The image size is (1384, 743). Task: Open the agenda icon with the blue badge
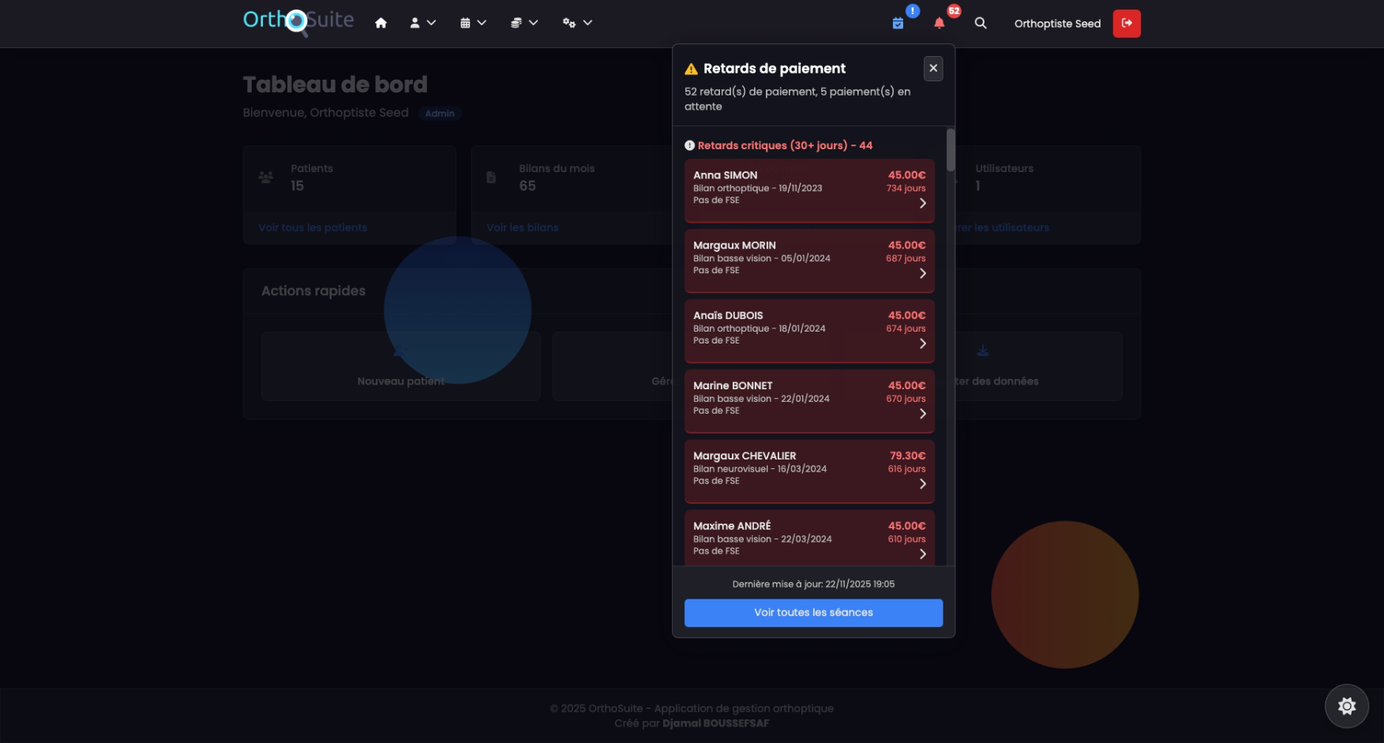[x=898, y=24]
